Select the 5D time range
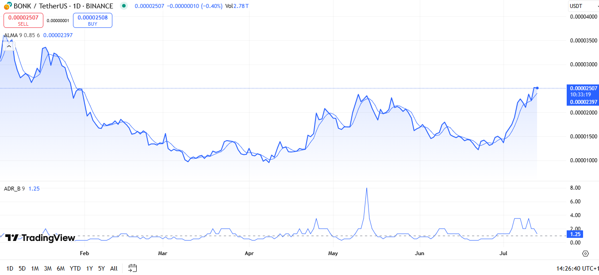Image resolution: width=599 pixels, height=275 pixels. tap(22, 268)
